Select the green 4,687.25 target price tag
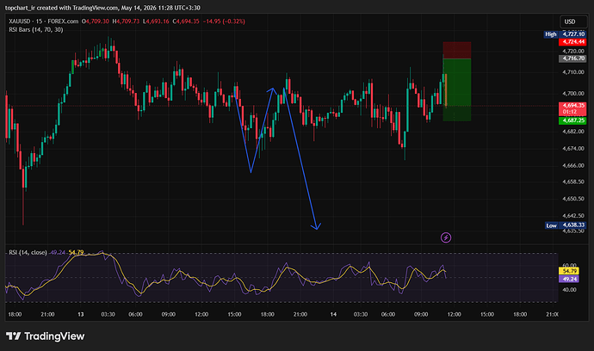The image size is (594, 351). pyautogui.click(x=572, y=120)
